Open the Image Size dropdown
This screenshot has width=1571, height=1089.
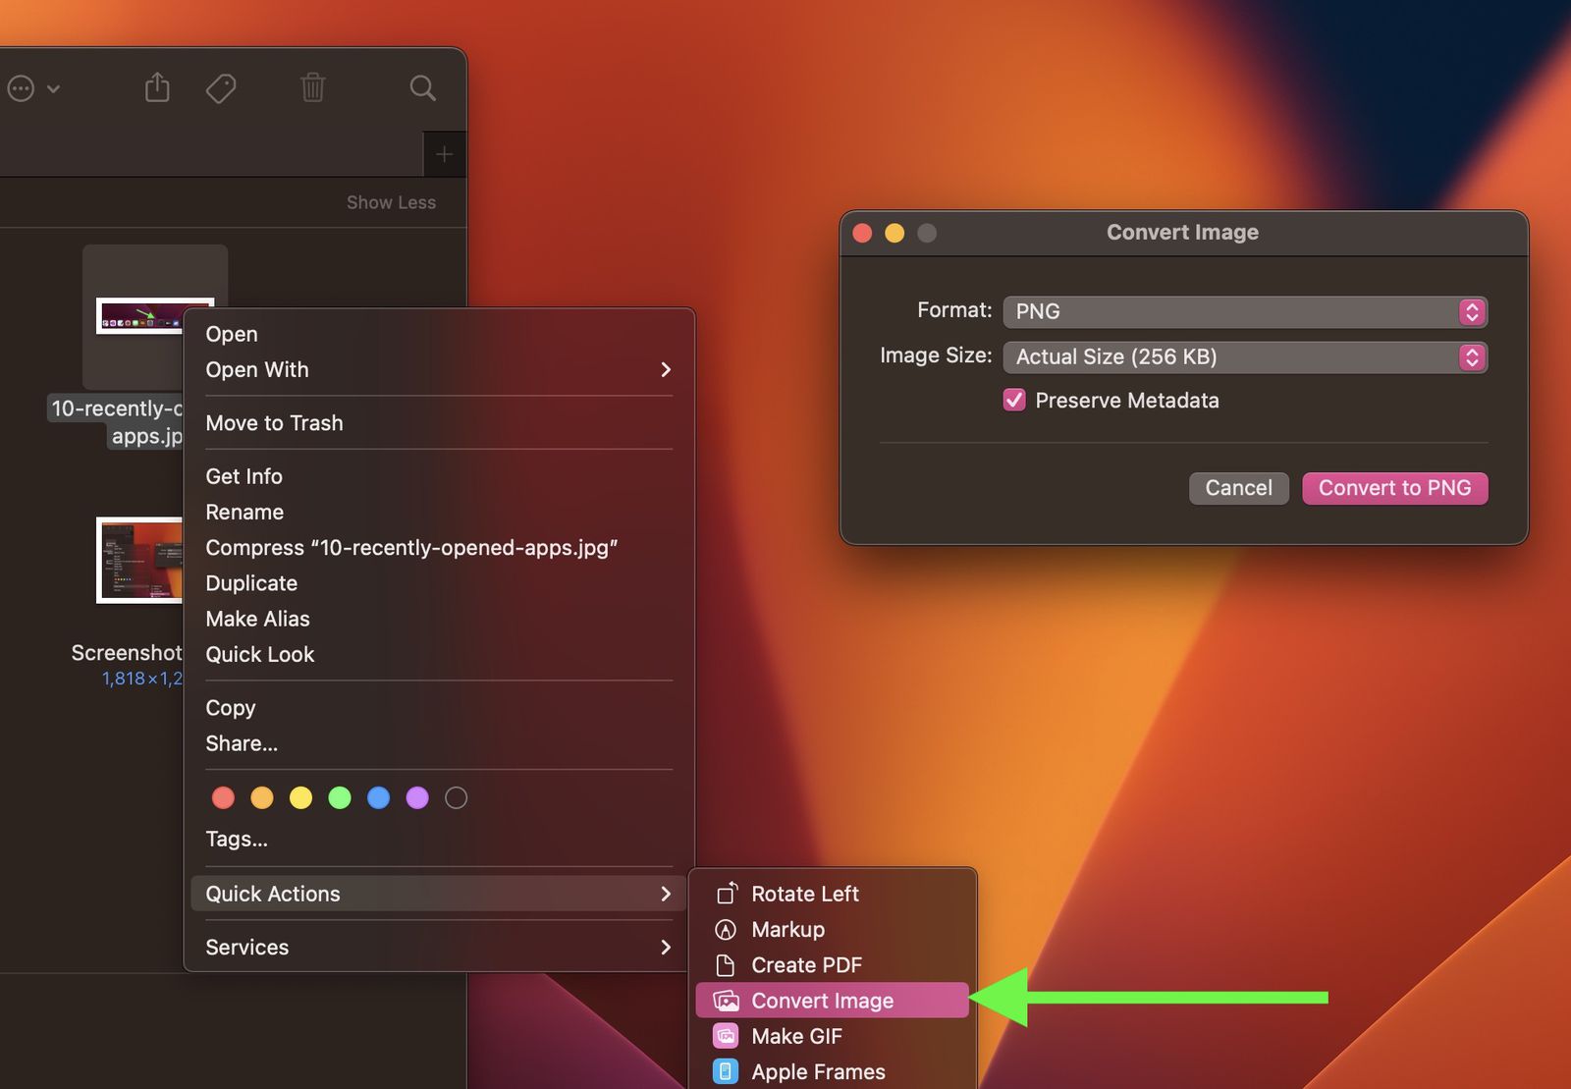click(x=1244, y=356)
